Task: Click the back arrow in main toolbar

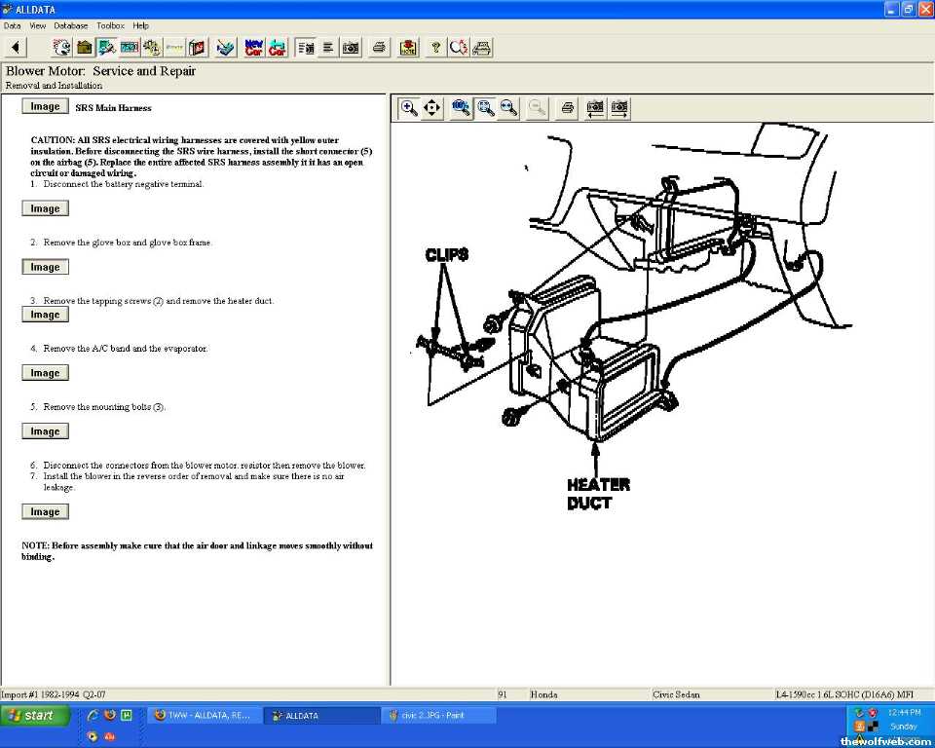Action: click(16, 47)
